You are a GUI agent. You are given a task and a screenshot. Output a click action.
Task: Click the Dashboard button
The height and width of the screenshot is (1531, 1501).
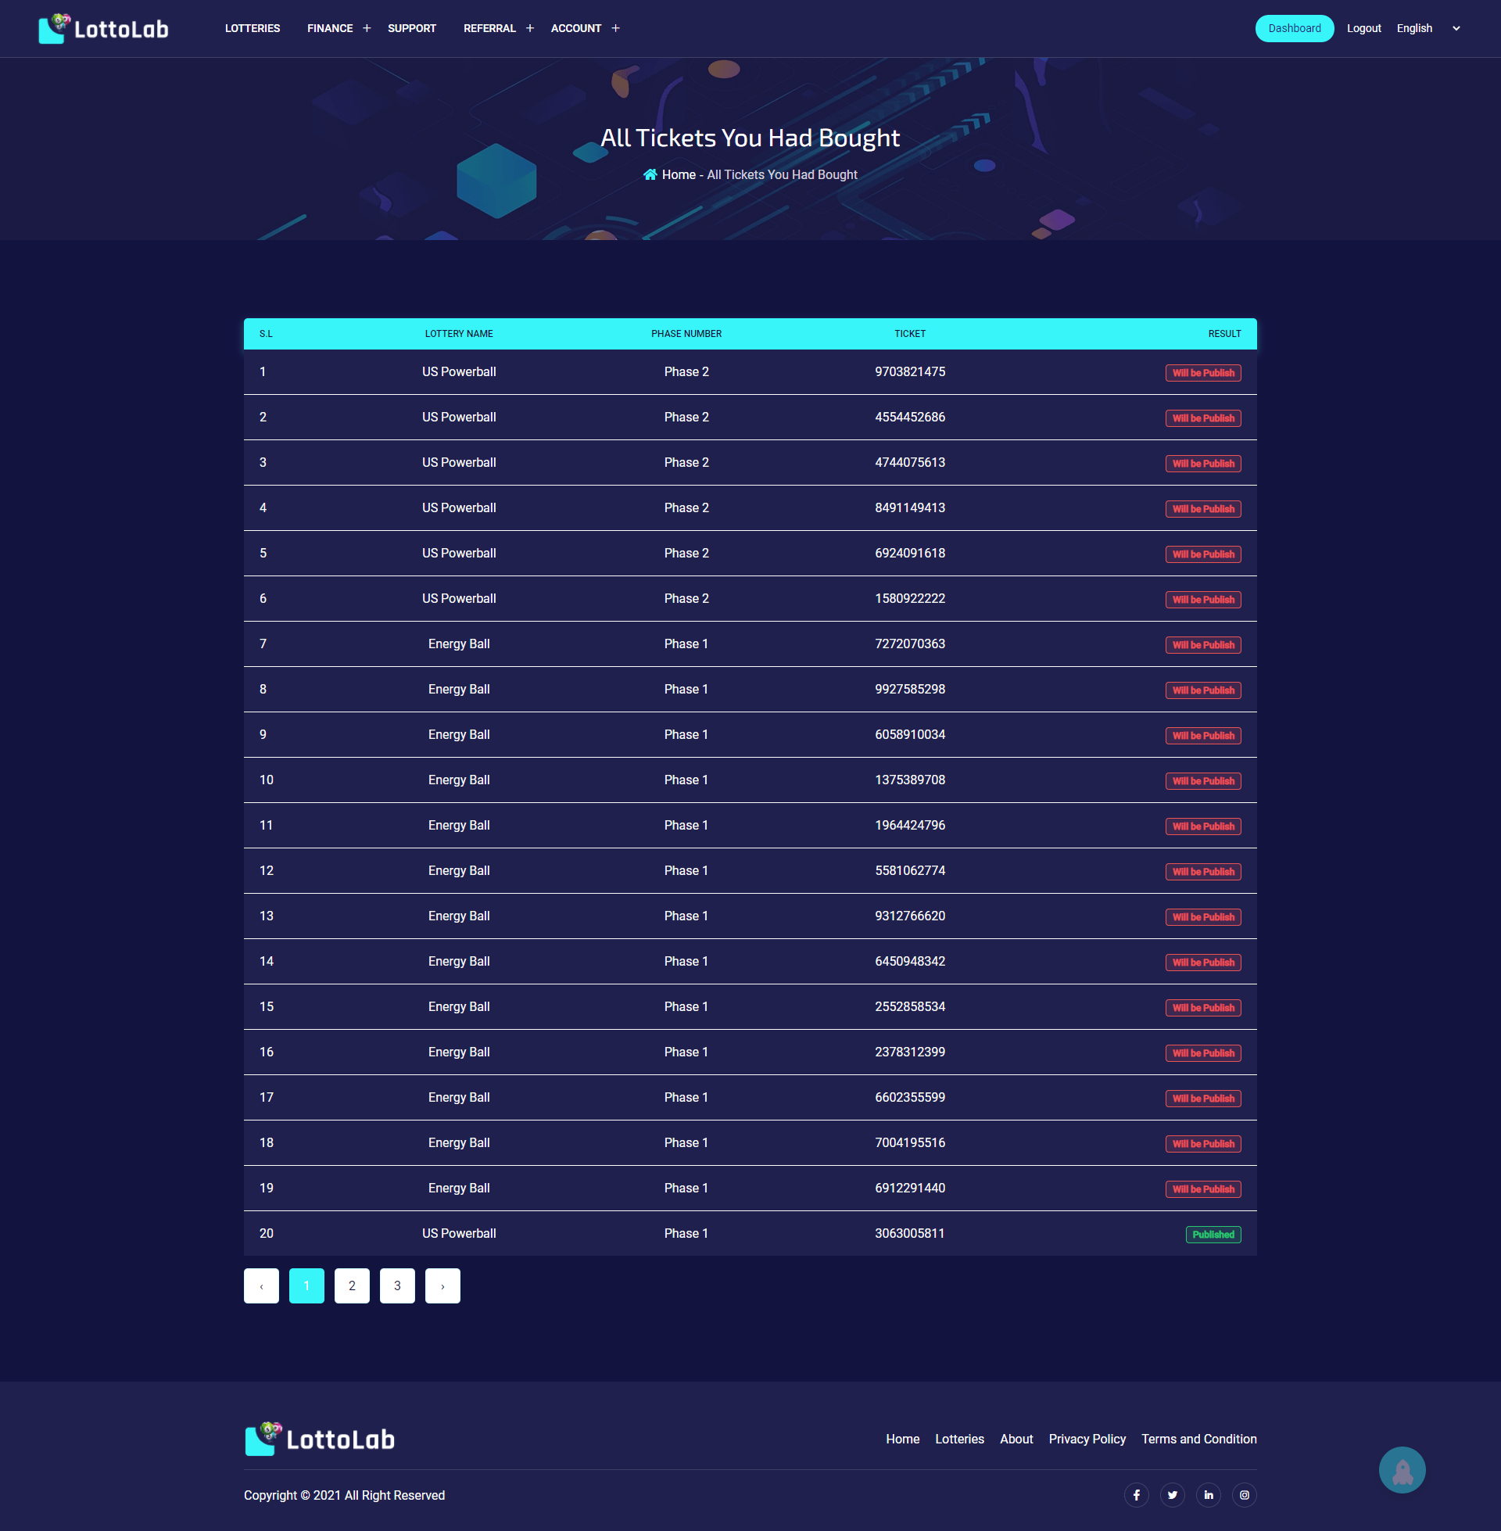click(1292, 27)
